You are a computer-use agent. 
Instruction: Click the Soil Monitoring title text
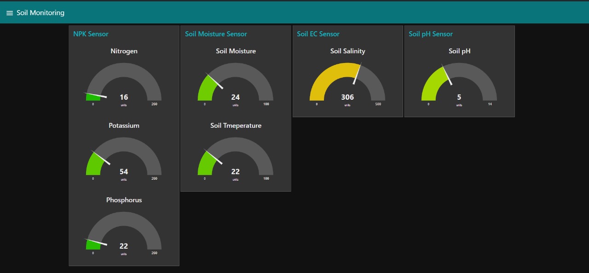tap(40, 12)
